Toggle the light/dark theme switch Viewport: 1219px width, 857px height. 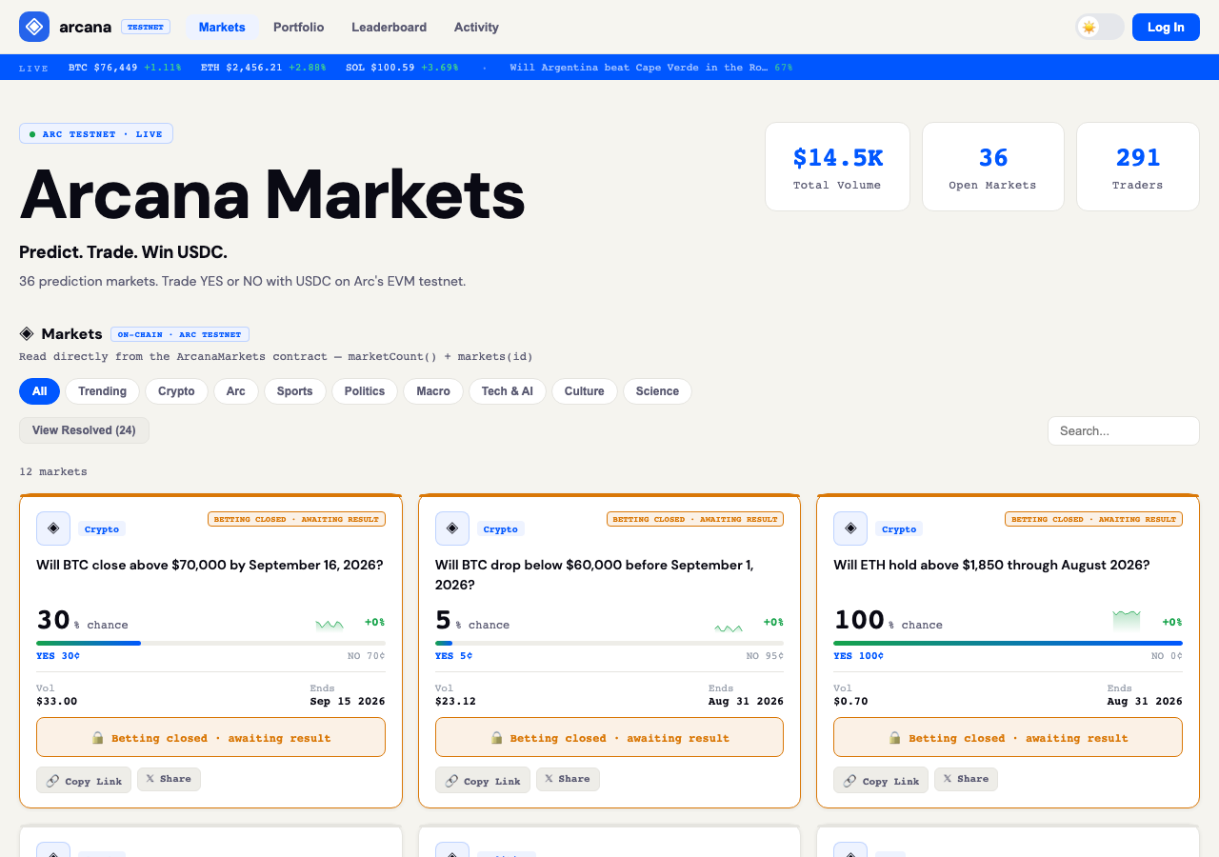click(1100, 27)
